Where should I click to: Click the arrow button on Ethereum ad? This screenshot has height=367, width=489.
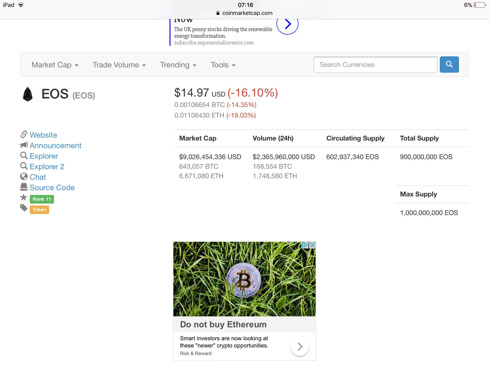tap(300, 347)
